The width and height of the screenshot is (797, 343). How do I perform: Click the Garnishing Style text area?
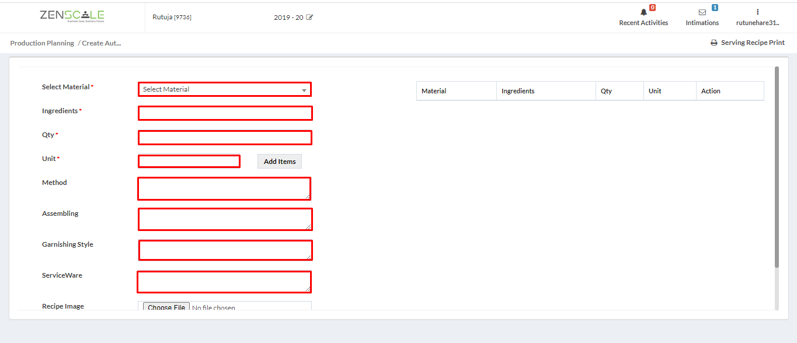click(225, 250)
